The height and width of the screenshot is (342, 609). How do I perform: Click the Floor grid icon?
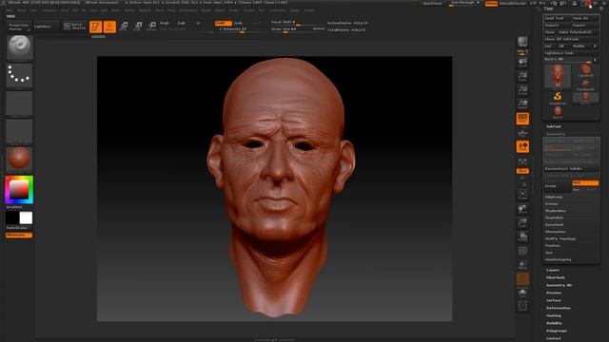coord(522,133)
